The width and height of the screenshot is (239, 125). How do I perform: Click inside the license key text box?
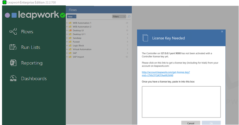(181, 102)
